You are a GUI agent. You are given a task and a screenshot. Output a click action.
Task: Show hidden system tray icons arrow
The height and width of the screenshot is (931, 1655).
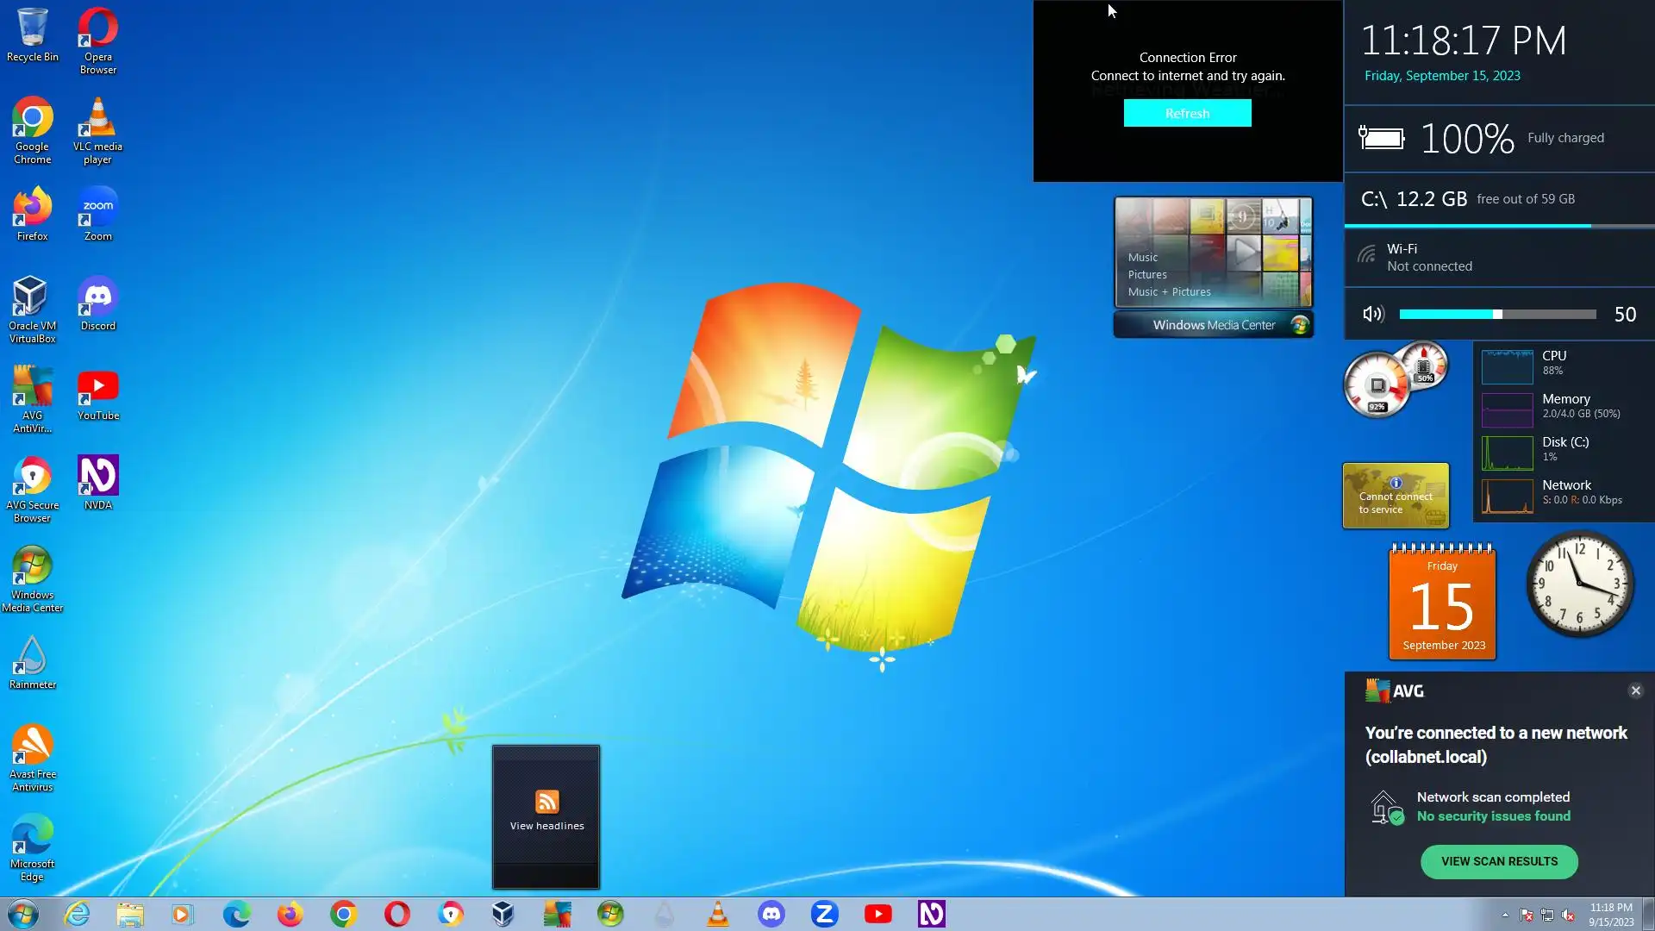point(1505,915)
